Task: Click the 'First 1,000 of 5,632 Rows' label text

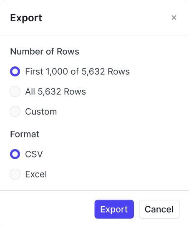Action: coord(78,71)
